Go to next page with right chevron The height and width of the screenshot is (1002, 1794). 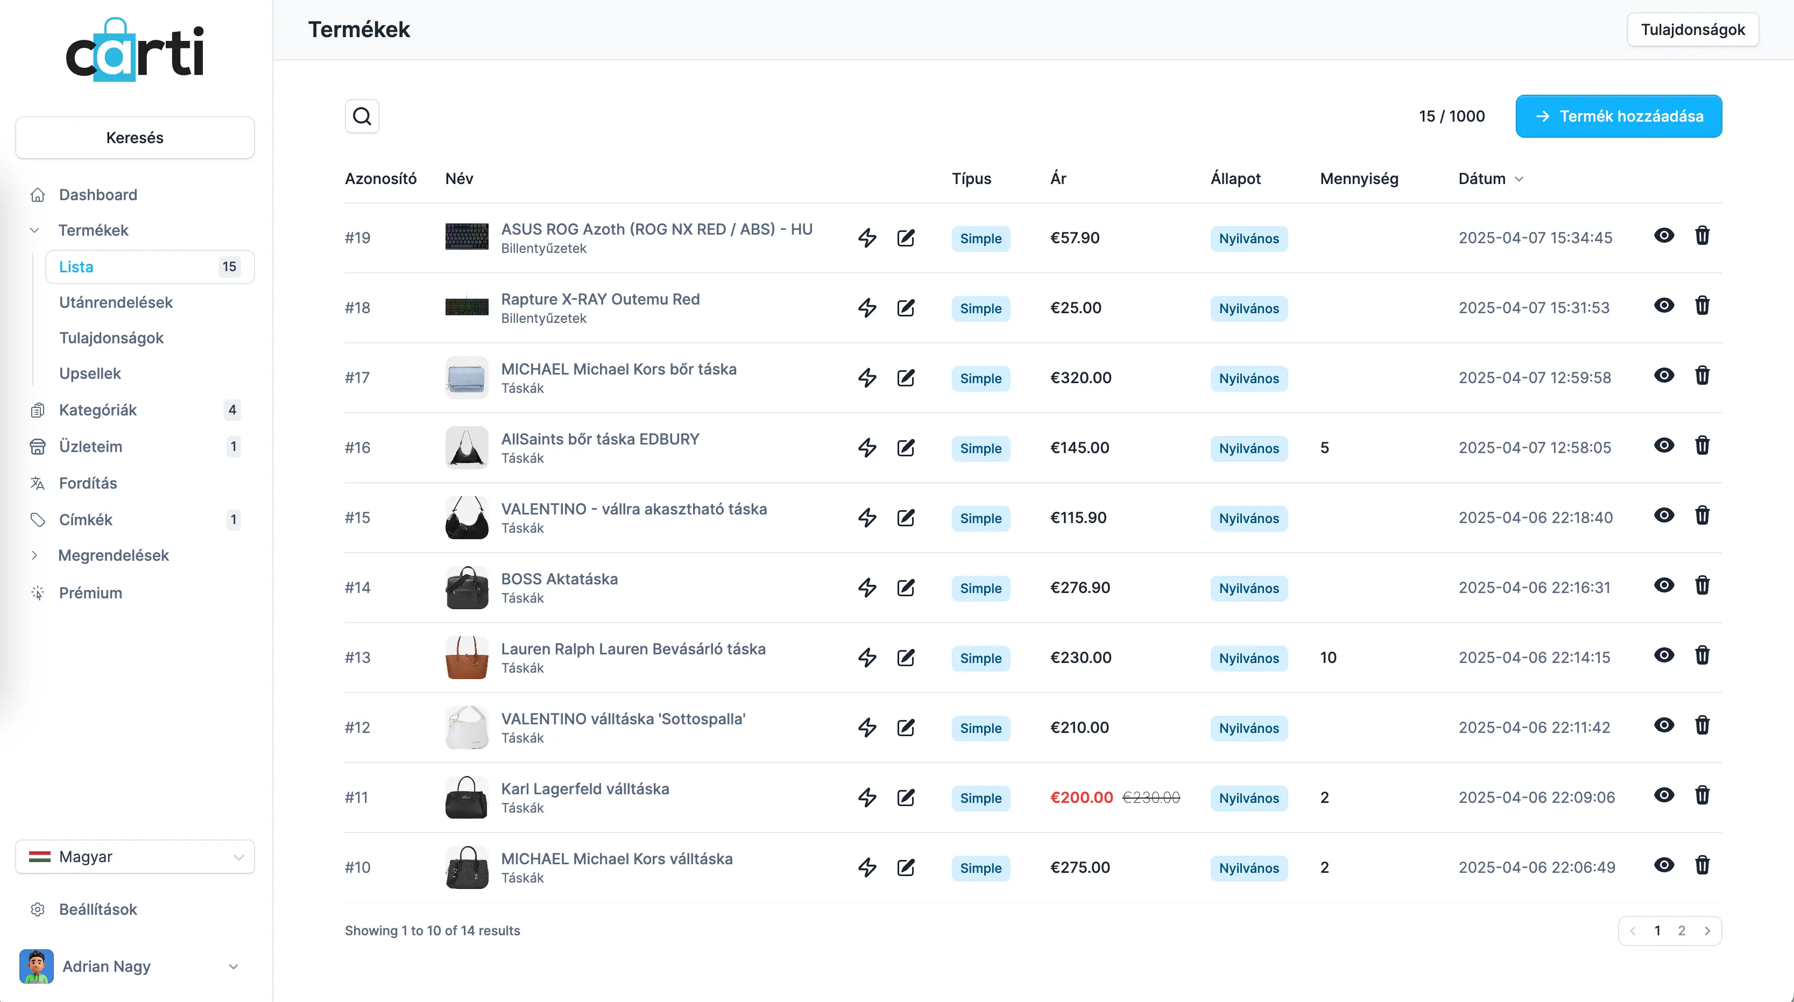(1707, 931)
